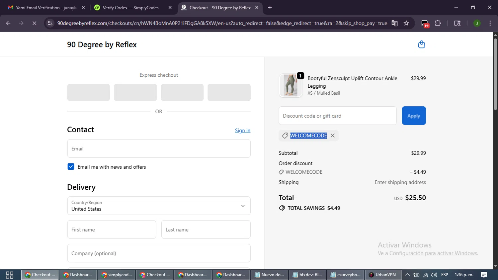The width and height of the screenshot is (498, 280).
Task: Open the UrbanVPN taskbar app
Action: click(x=383, y=275)
